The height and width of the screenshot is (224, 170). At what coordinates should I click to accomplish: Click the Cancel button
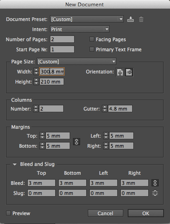click(x=106, y=213)
